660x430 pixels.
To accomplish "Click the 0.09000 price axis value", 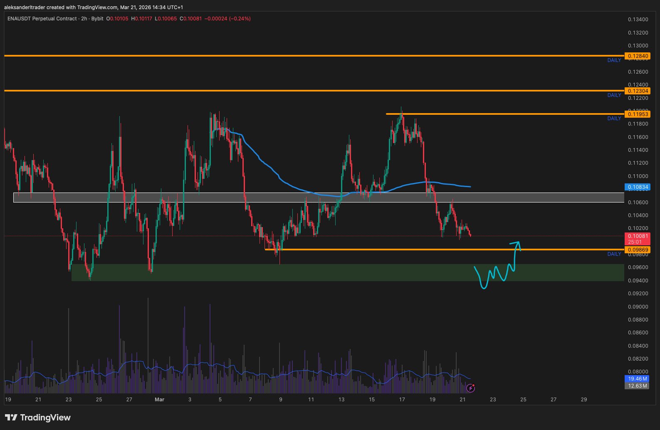I will point(638,307).
